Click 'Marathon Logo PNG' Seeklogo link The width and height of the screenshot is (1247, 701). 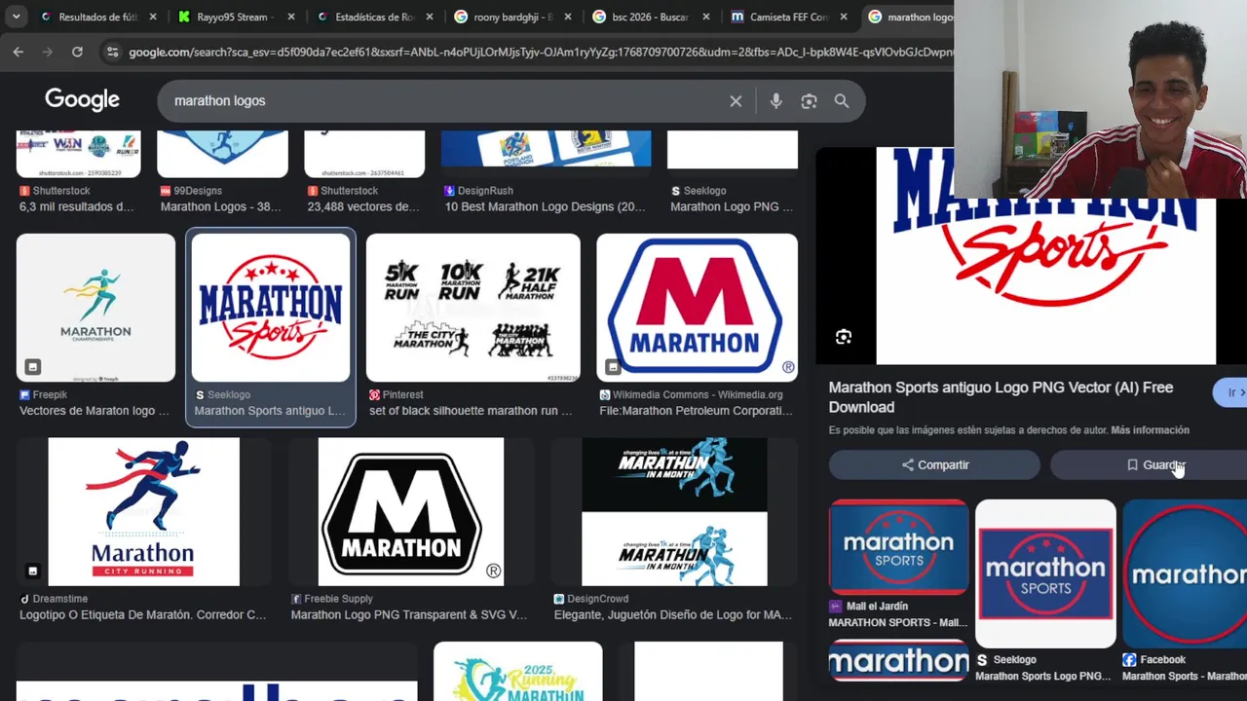coord(732,206)
